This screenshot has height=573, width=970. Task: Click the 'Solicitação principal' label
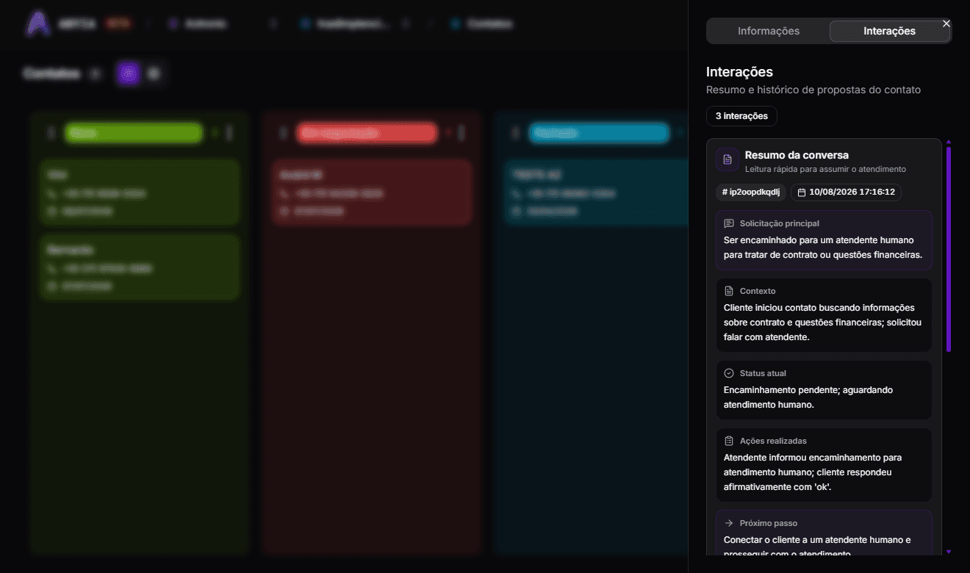(x=780, y=223)
